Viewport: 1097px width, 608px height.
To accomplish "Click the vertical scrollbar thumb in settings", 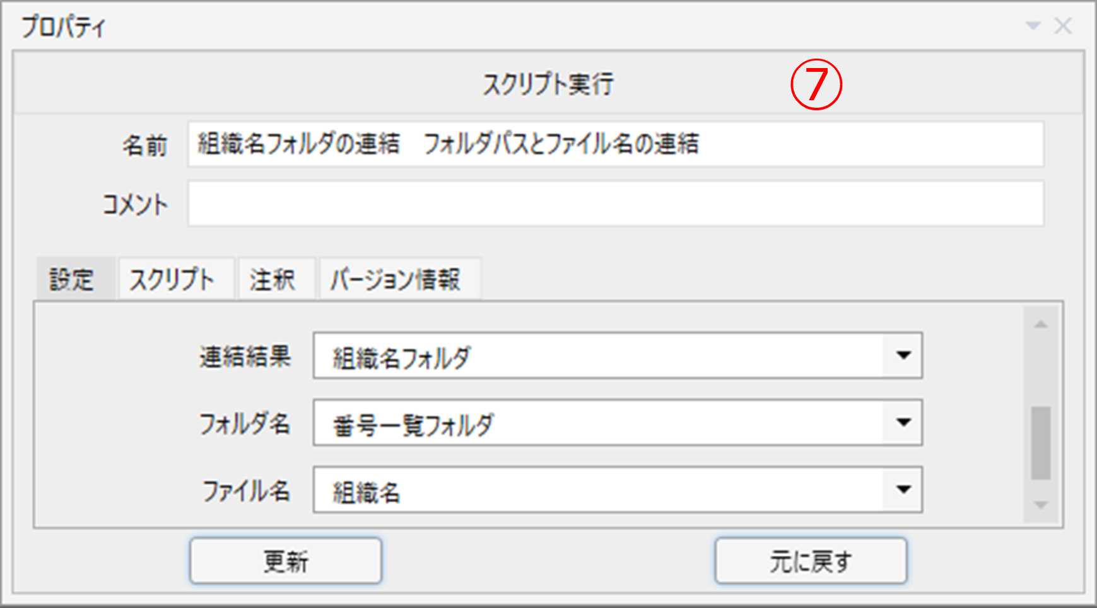I will click(1041, 443).
